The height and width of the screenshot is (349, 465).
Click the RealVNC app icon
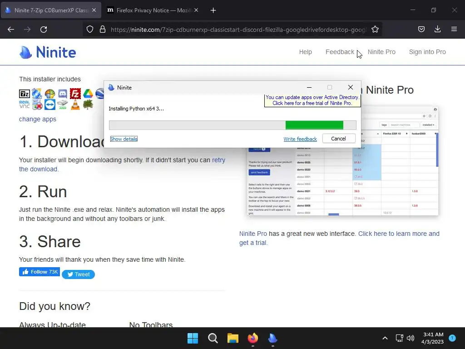25,105
